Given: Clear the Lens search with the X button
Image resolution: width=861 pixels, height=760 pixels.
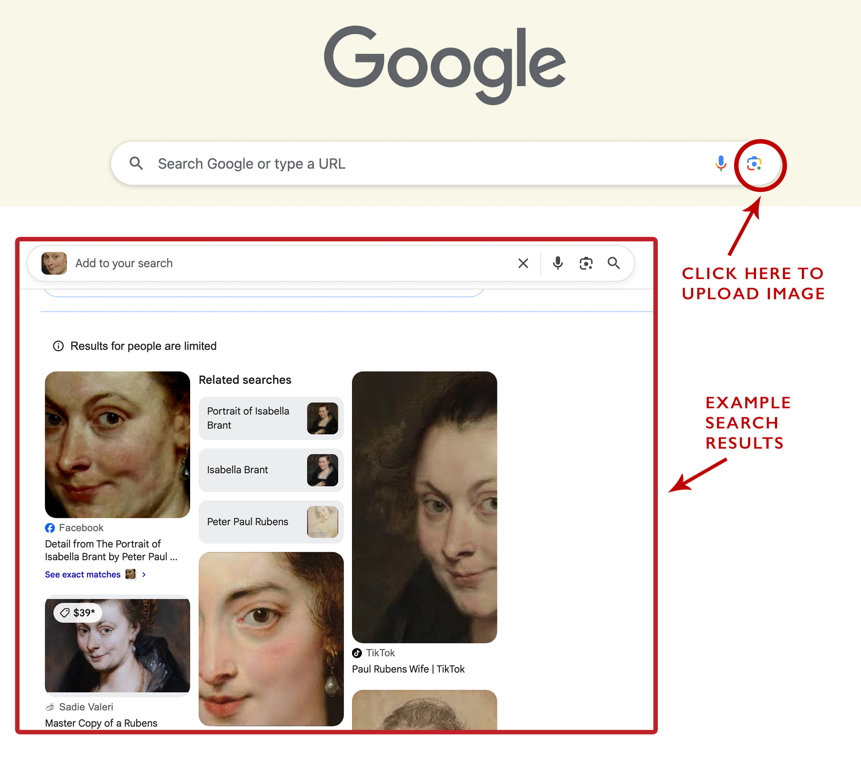Looking at the screenshot, I should click(x=523, y=263).
